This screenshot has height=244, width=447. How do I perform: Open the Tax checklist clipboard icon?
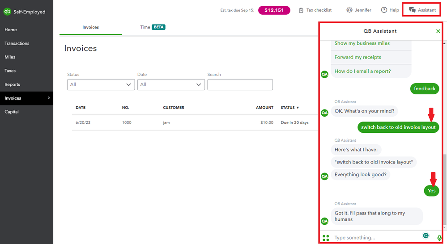click(301, 10)
